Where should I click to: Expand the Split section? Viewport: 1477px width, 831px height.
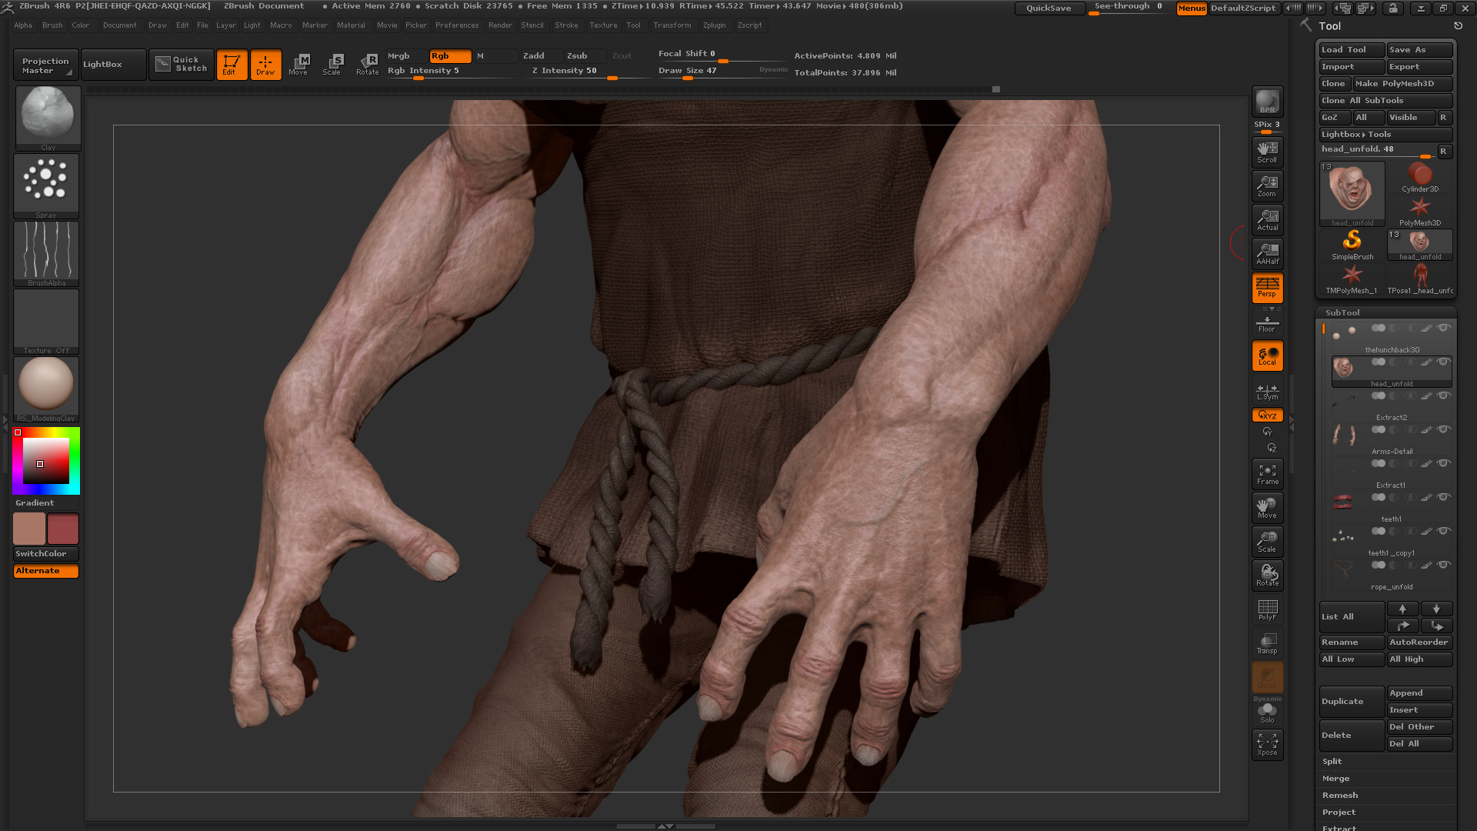pyautogui.click(x=1332, y=762)
